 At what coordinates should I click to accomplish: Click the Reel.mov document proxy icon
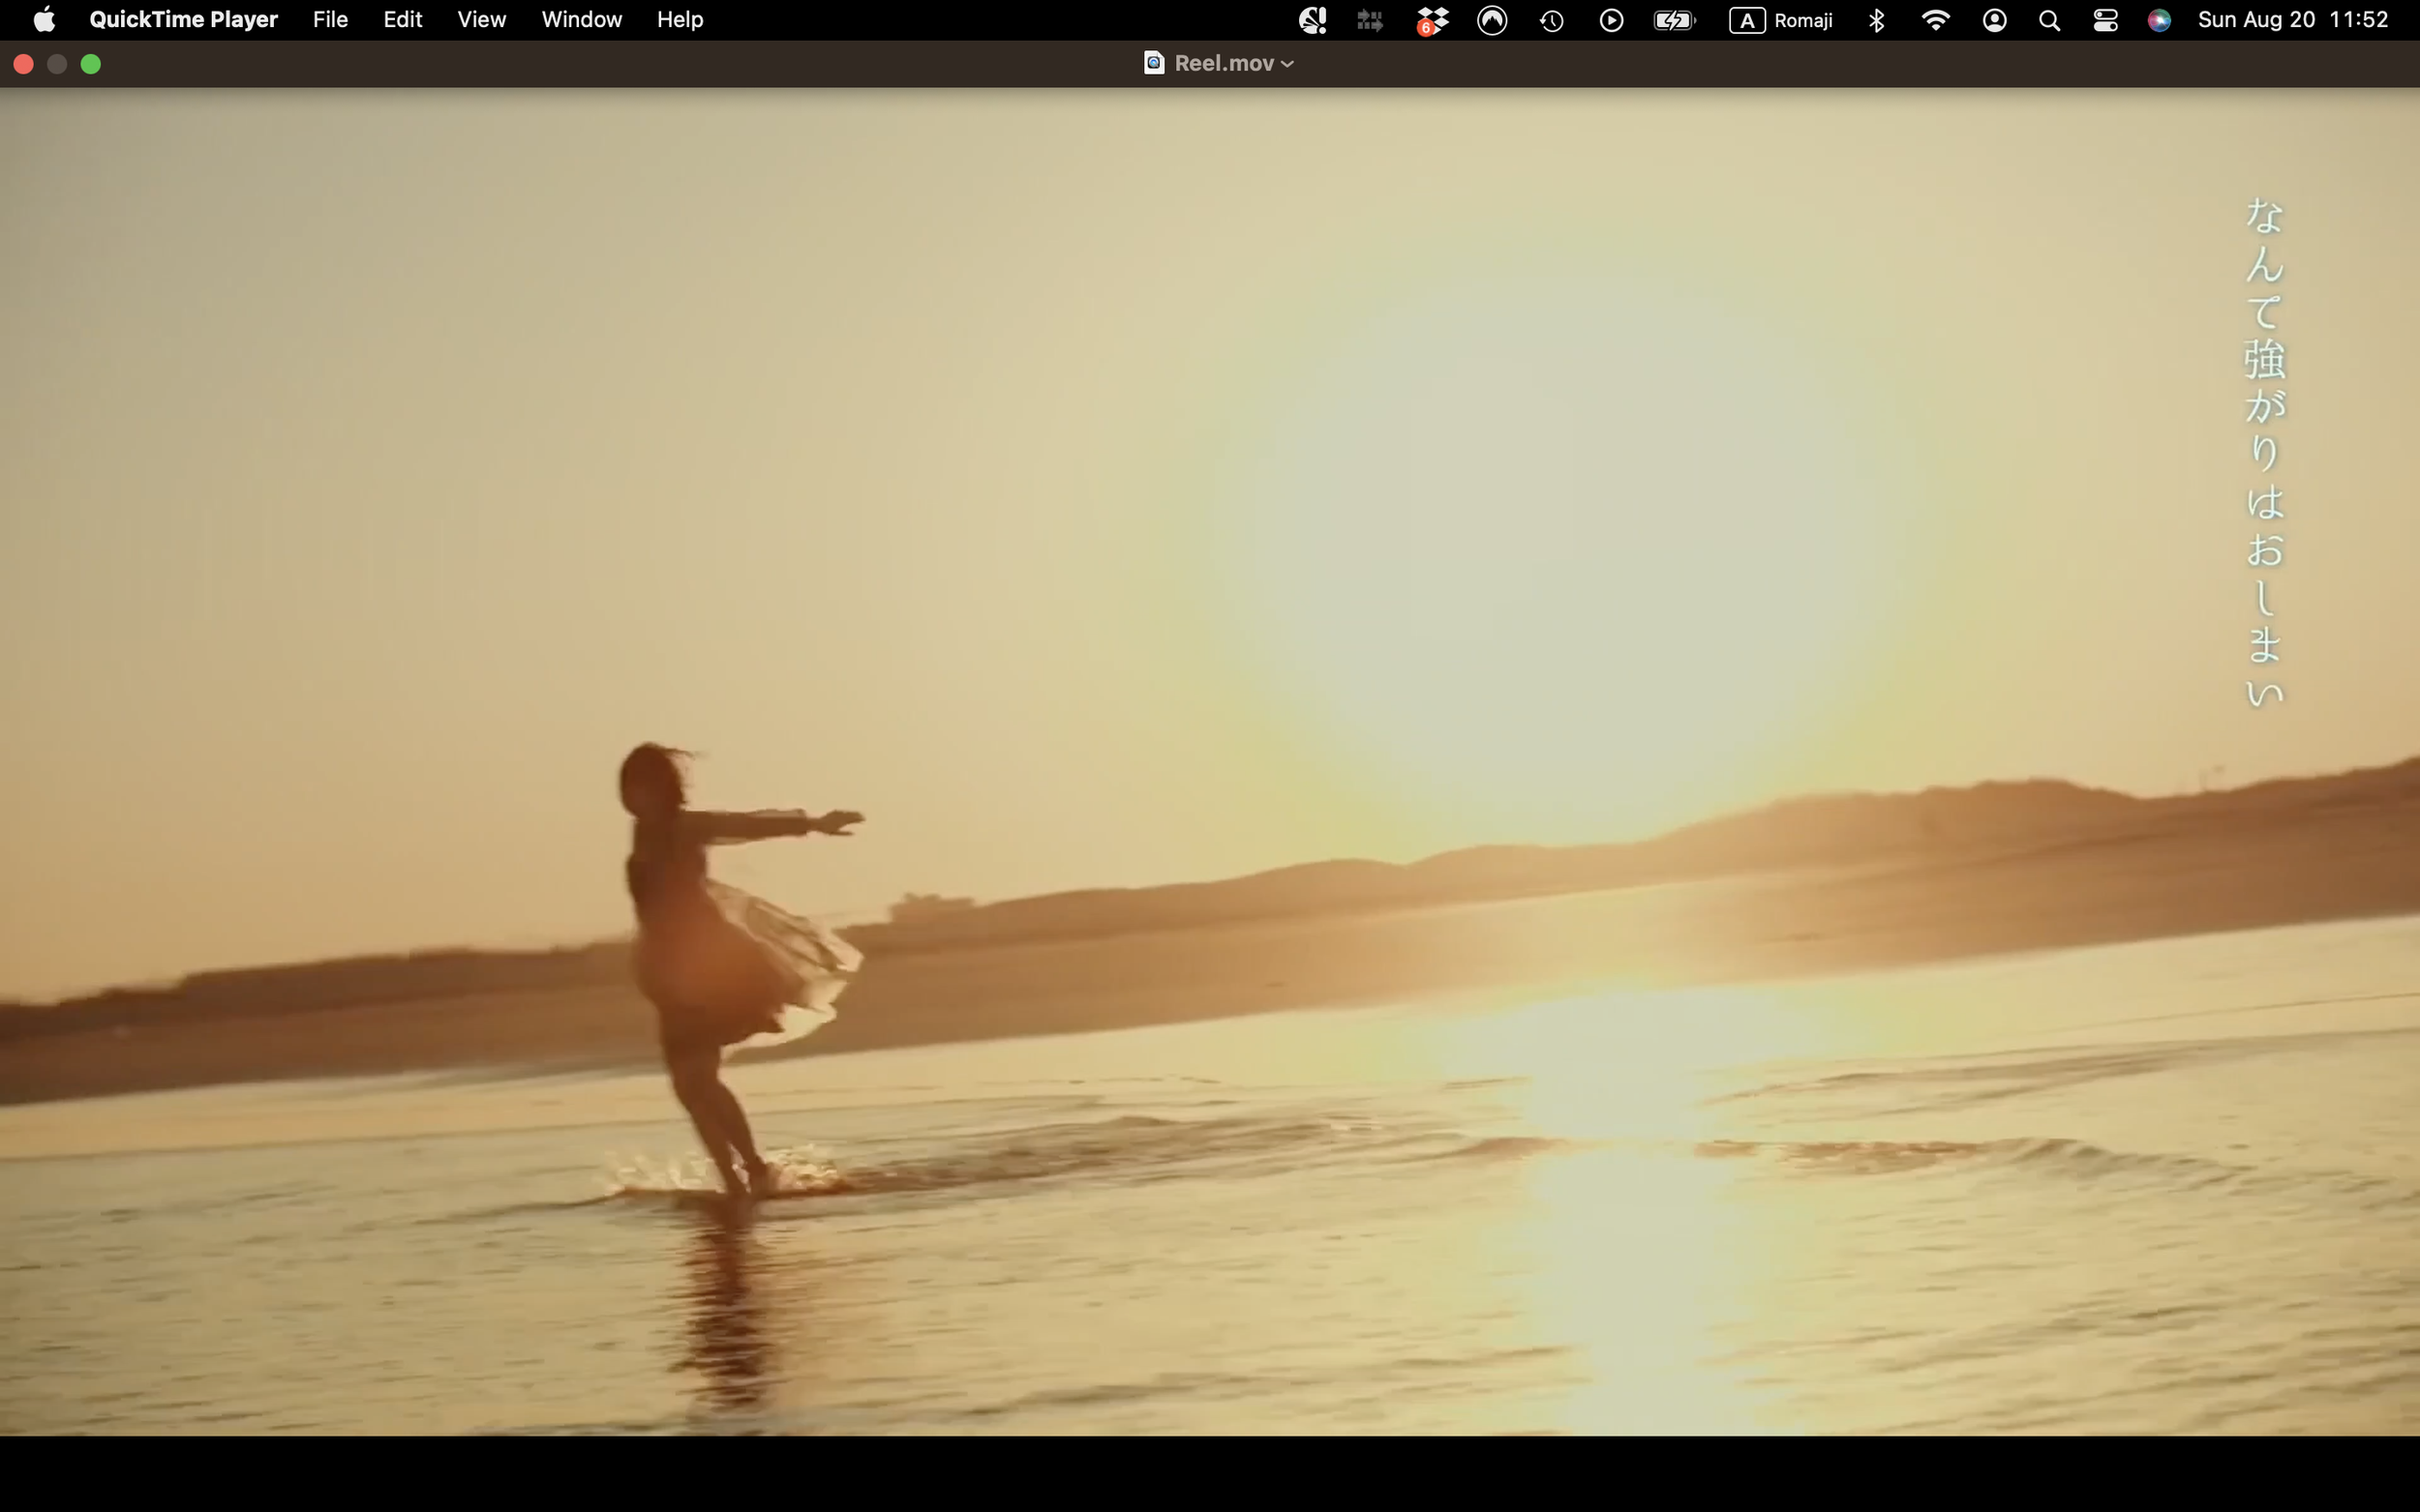click(x=1154, y=63)
